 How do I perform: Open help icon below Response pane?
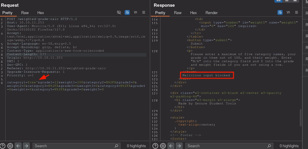pyautogui.click(x=155, y=146)
